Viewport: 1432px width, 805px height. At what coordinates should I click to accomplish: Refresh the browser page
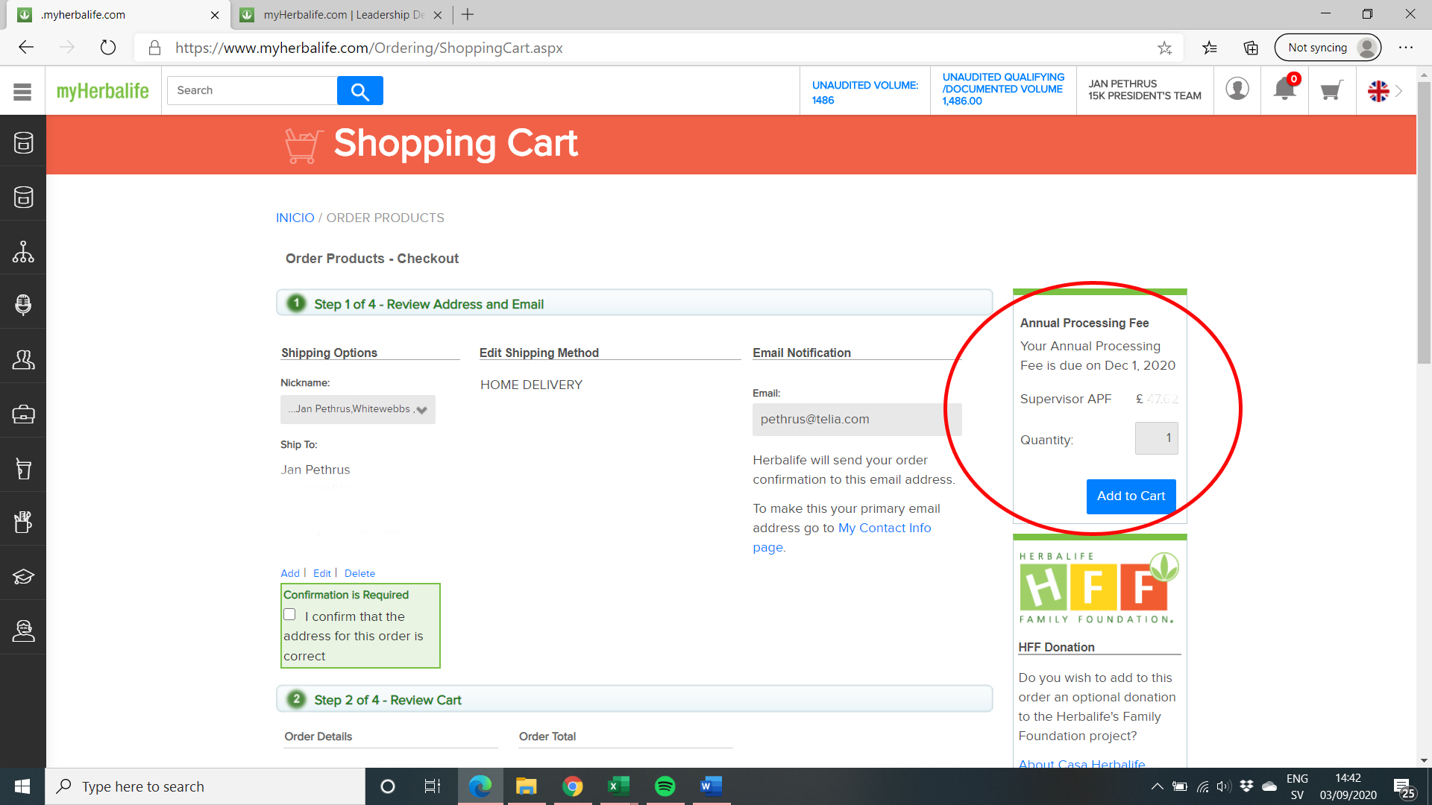click(108, 48)
